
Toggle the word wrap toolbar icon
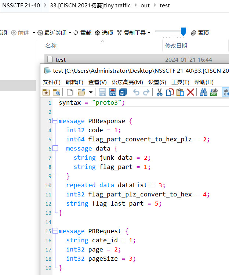click(226, 92)
